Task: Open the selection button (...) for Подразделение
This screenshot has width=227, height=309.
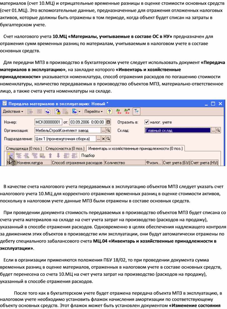Action: click(x=99, y=139)
